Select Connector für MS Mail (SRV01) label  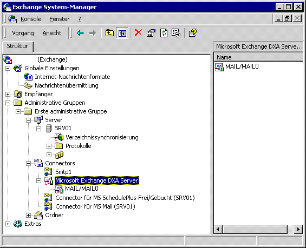(95, 206)
